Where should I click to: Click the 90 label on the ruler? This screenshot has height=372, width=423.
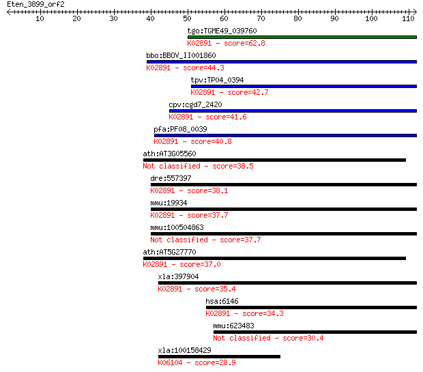click(334, 18)
